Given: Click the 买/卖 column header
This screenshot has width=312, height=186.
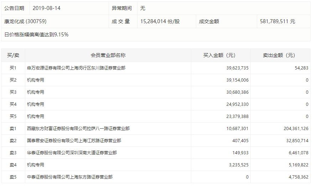Looking at the screenshot, I should pos(13,55).
